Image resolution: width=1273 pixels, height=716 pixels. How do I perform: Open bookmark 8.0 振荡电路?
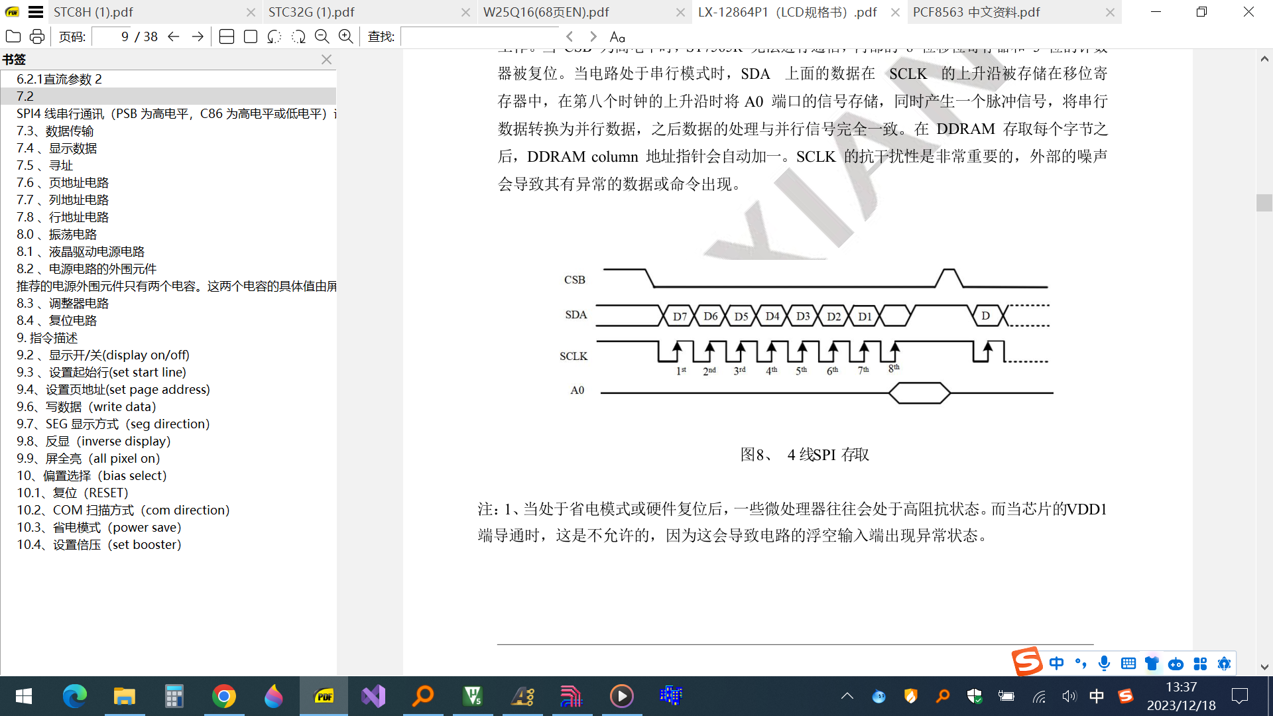tap(168, 234)
